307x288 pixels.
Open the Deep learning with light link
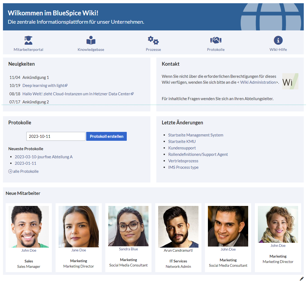(x=45, y=86)
